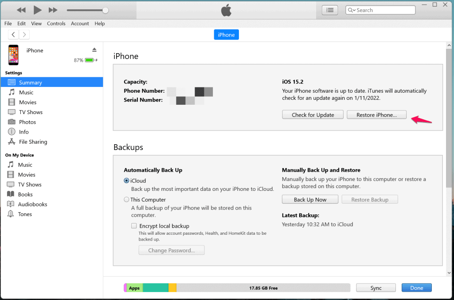Click the 17.85 GB Free storage area
The image size is (454, 300).
click(x=263, y=288)
